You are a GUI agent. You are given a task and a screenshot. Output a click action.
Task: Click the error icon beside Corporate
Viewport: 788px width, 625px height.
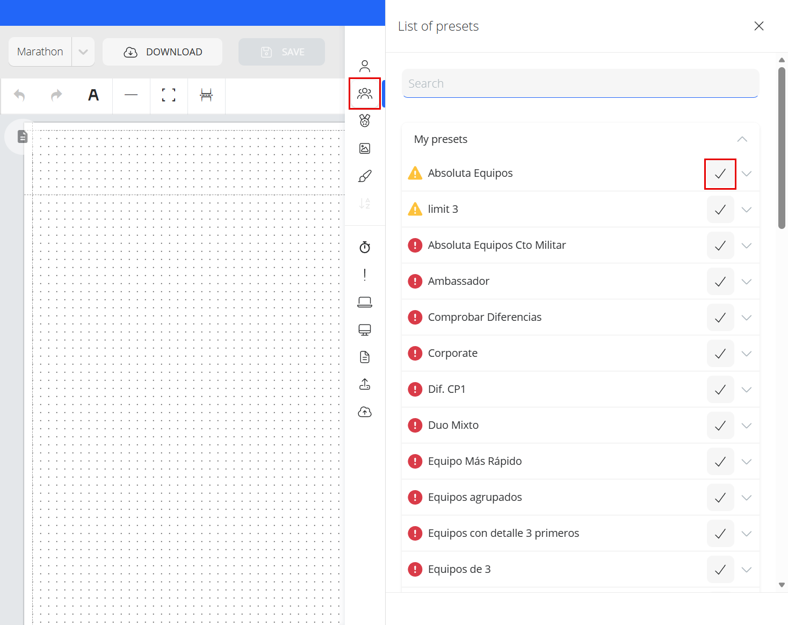point(415,353)
